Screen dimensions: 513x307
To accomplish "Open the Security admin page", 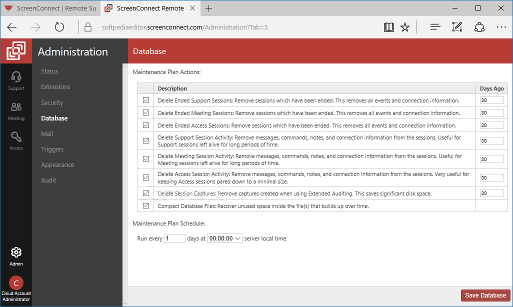I will click(52, 103).
